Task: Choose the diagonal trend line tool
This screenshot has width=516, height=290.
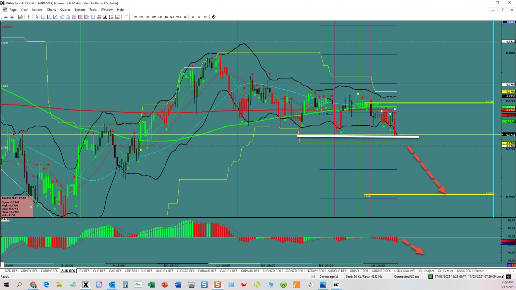Action: point(55,17)
